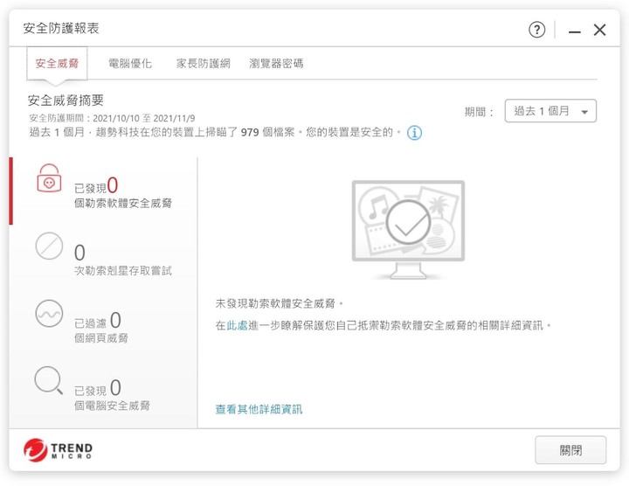Click the 979 scanned files count
This screenshot has width=629, height=486.
click(x=250, y=133)
